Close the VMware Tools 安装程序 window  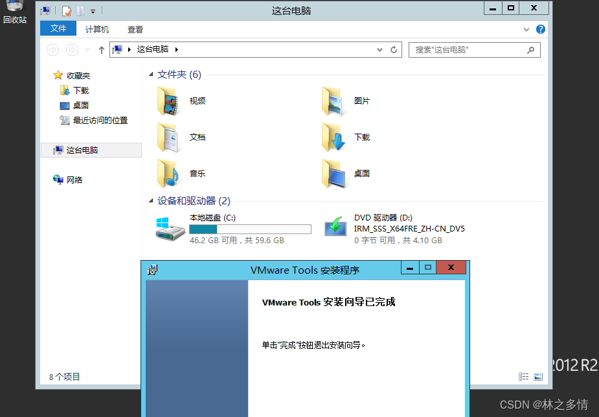[451, 268]
